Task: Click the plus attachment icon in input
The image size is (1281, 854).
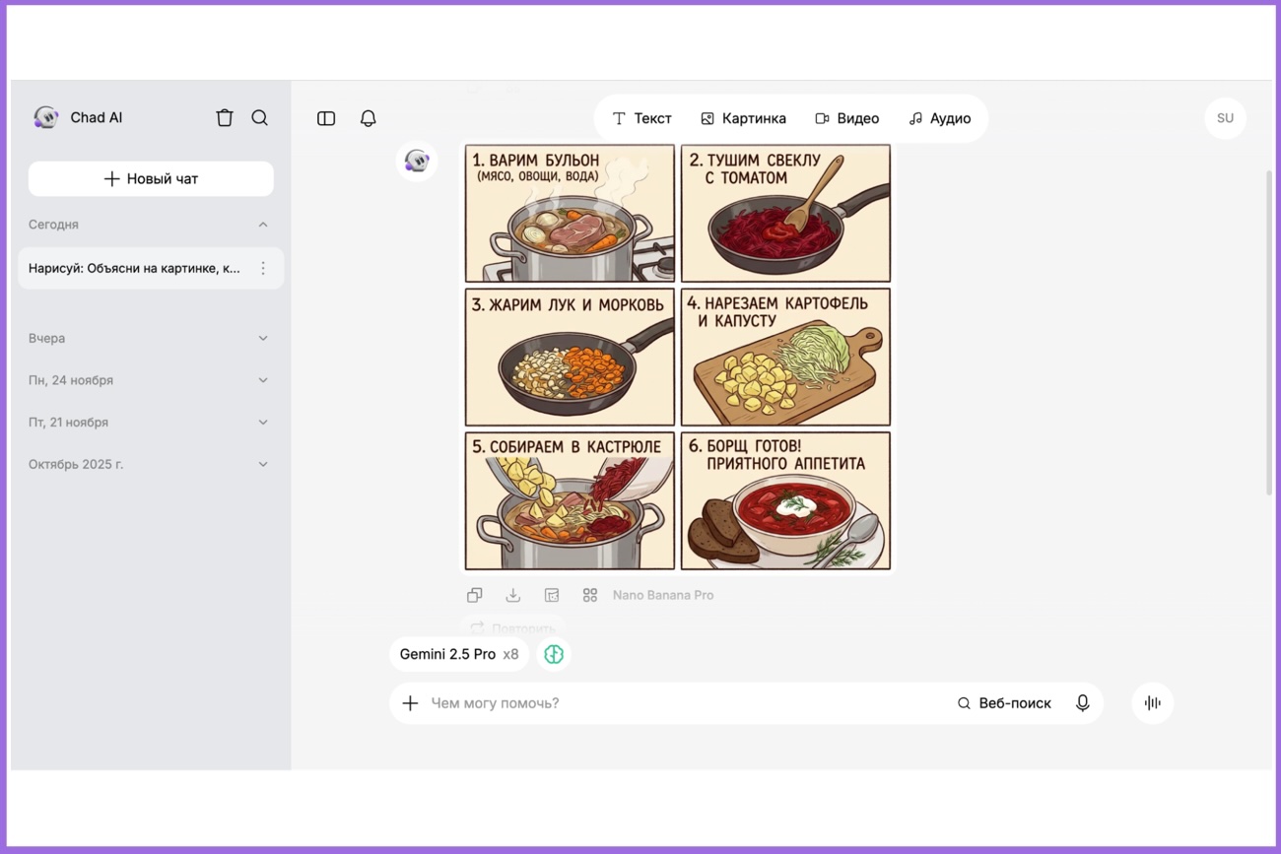Action: pyautogui.click(x=411, y=703)
